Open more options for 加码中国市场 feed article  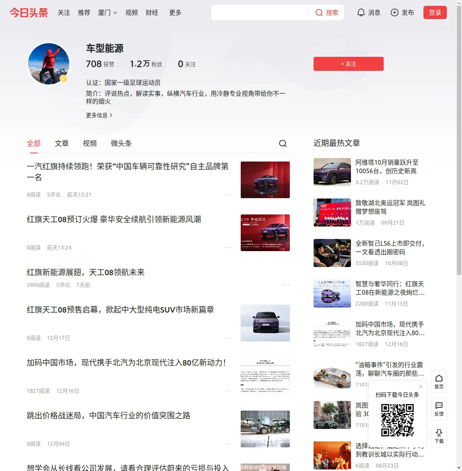point(229,391)
